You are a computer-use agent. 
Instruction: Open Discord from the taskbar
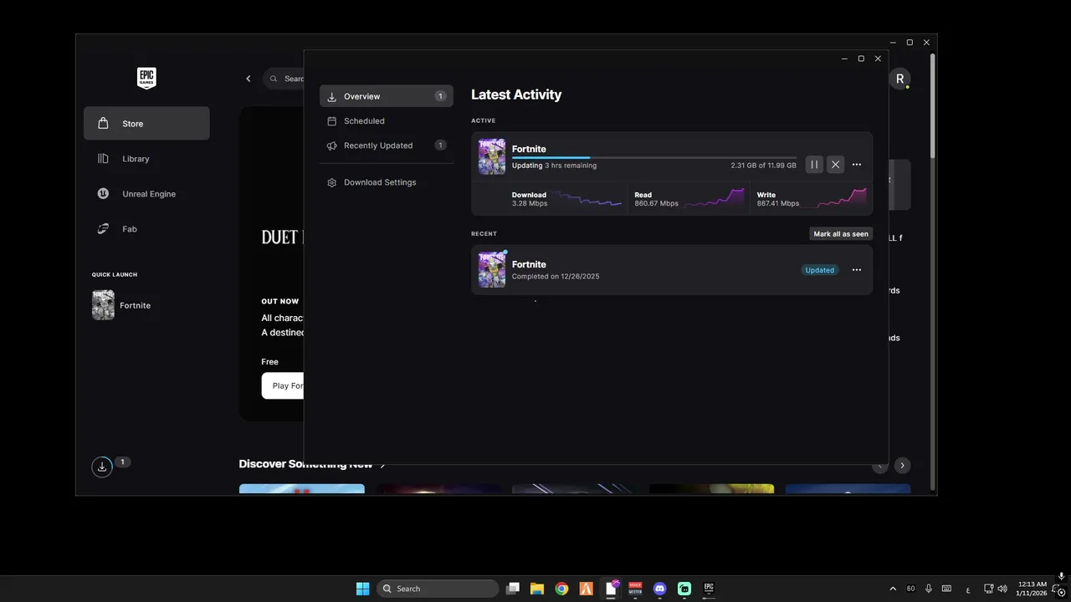[660, 589]
